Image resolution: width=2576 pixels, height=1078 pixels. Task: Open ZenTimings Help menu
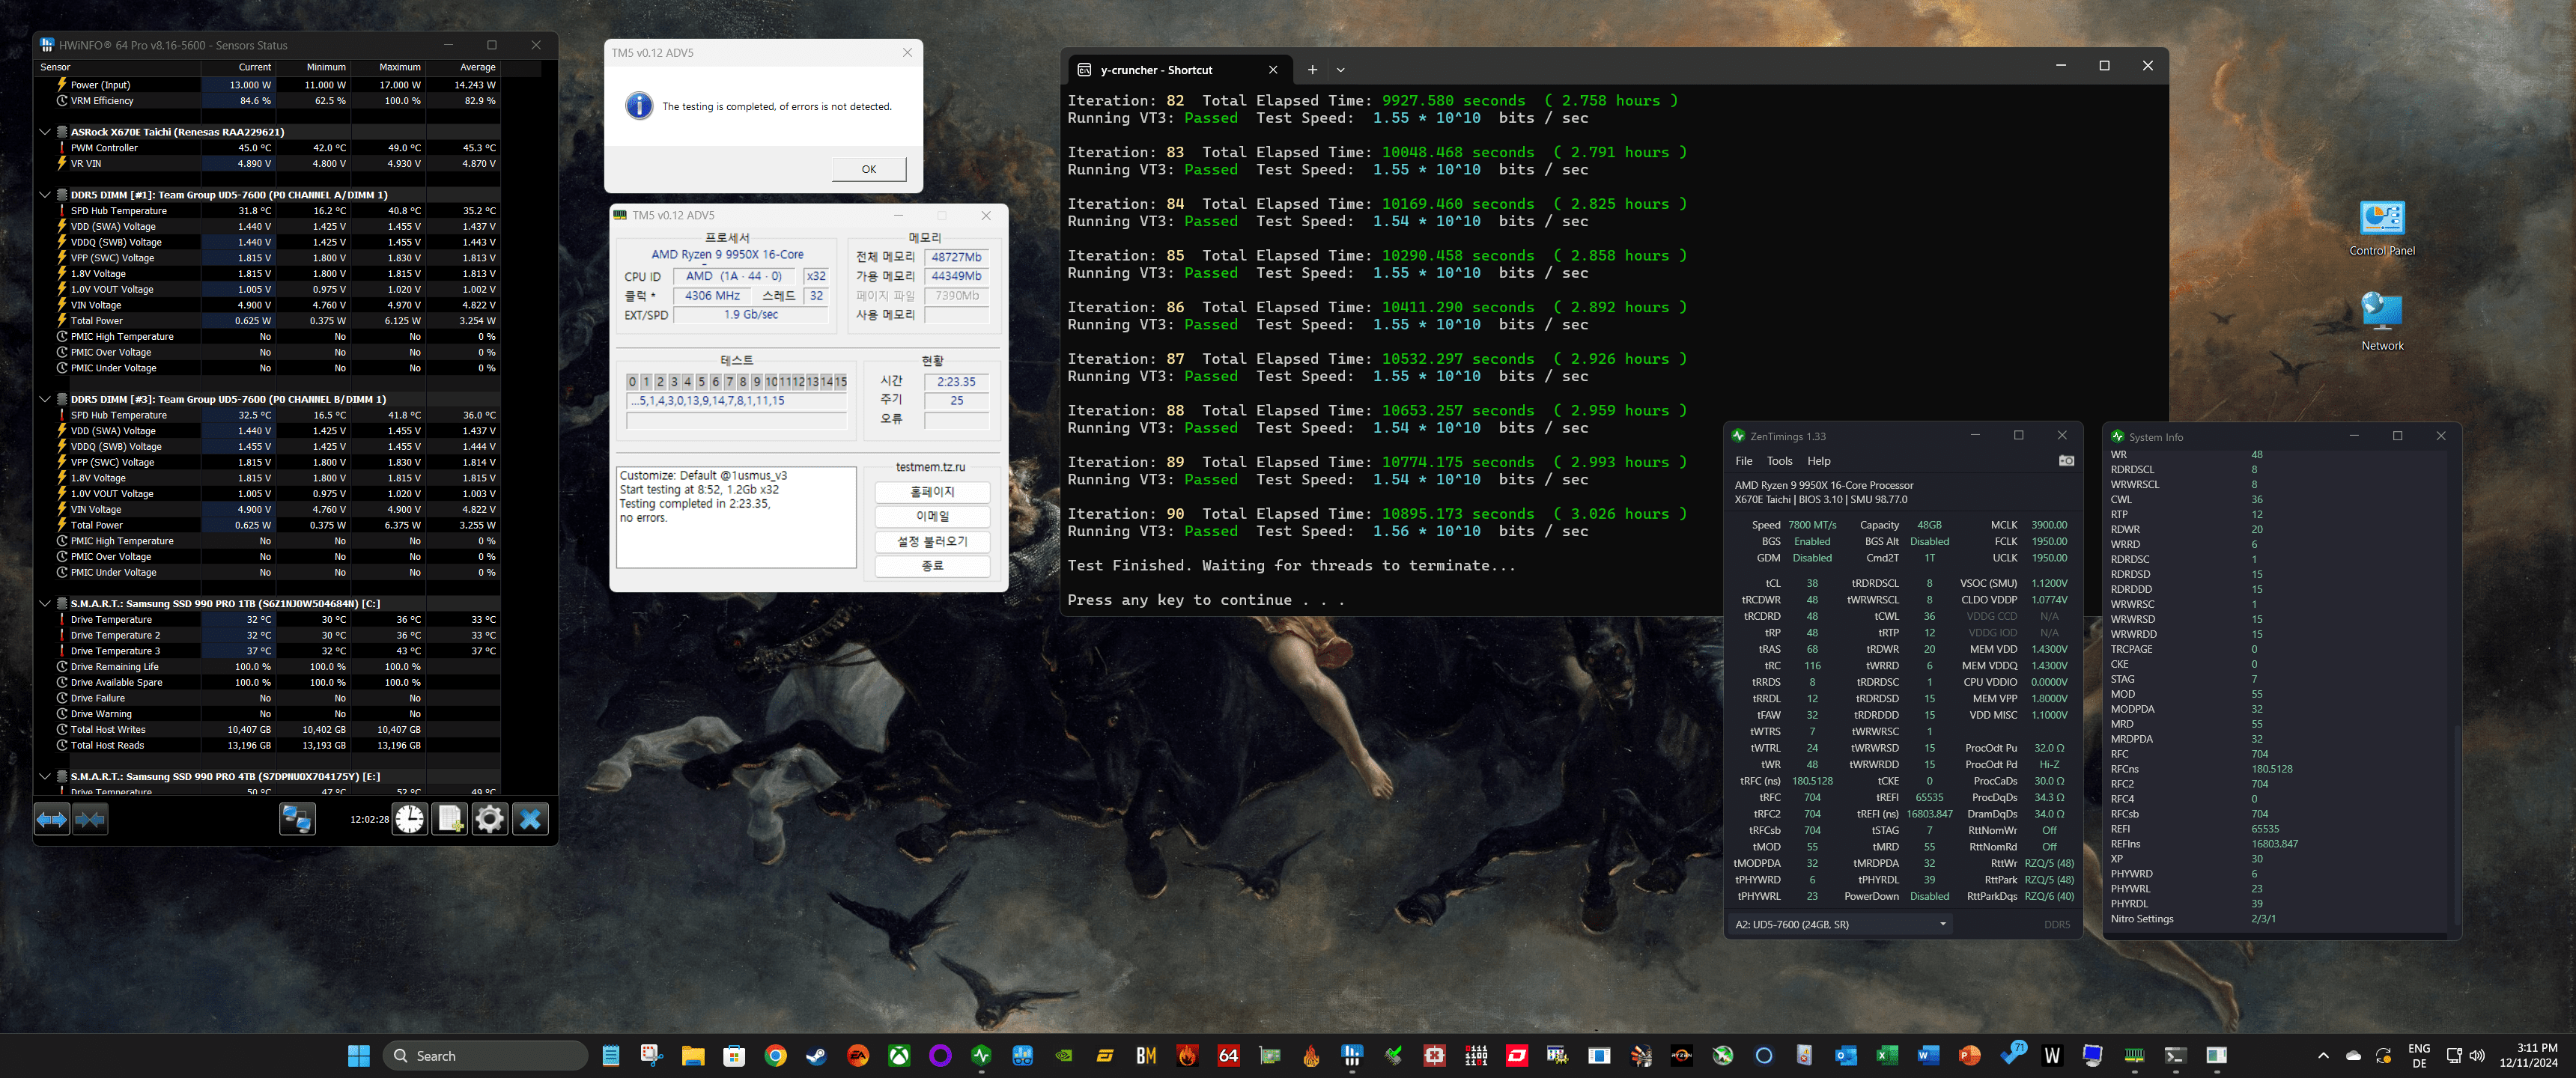[x=1818, y=461]
